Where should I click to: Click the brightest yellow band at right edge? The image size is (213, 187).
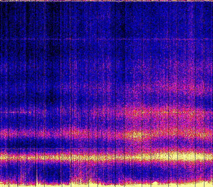click(x=204, y=156)
